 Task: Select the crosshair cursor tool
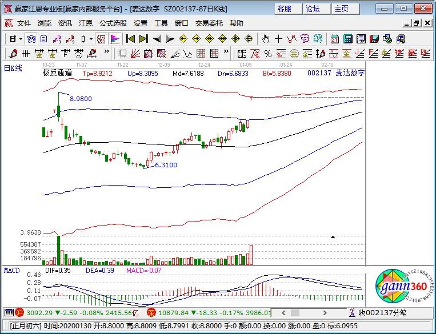(278, 39)
